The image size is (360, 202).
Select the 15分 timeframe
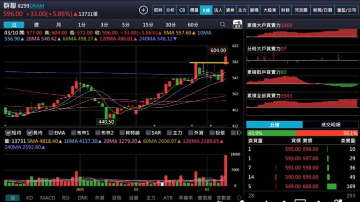coord(148,25)
